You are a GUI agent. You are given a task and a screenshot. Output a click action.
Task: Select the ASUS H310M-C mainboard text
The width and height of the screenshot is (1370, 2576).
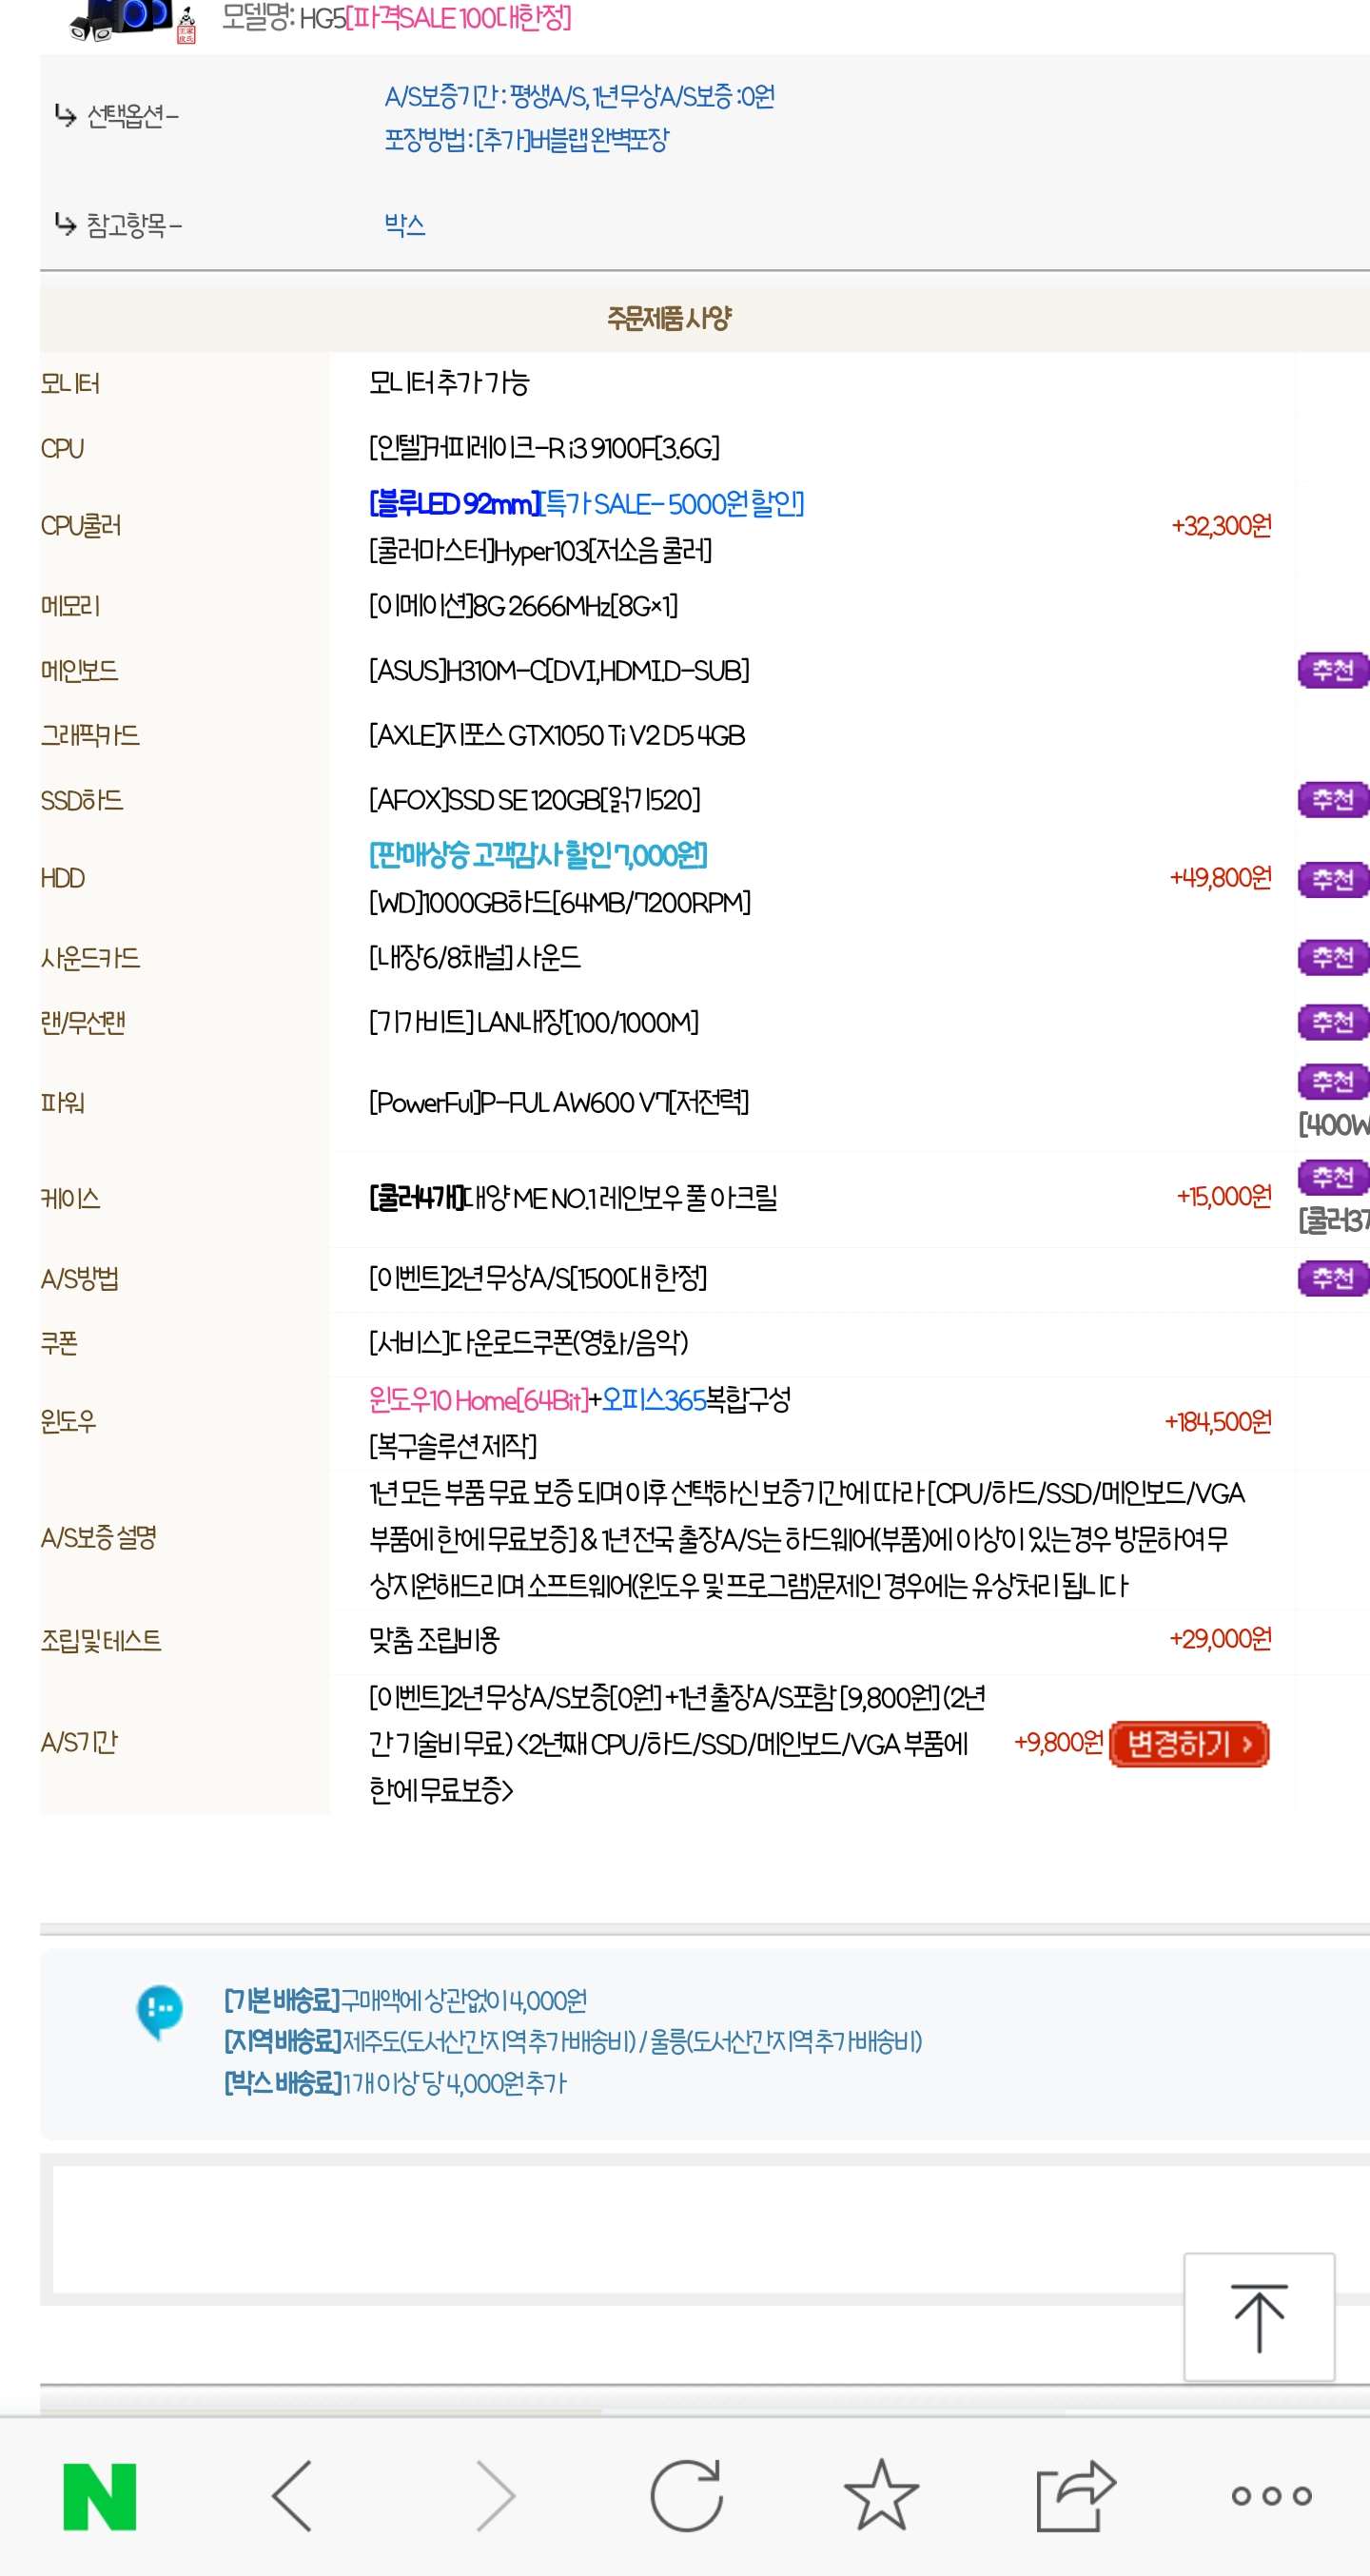pyautogui.click(x=559, y=671)
